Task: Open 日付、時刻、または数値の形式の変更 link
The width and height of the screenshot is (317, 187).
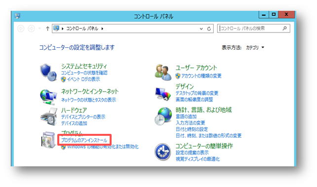Action: click(x=208, y=136)
